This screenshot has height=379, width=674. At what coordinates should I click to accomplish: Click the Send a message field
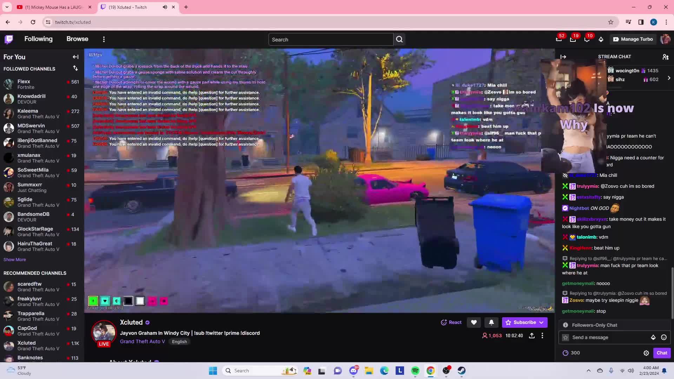point(615,338)
